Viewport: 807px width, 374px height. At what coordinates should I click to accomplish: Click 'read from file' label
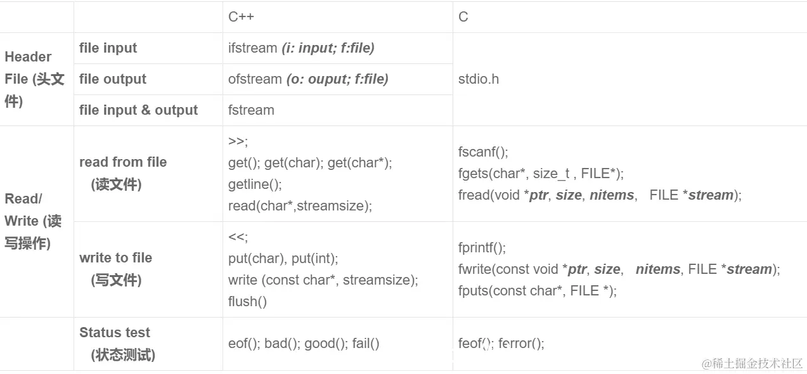click(123, 162)
